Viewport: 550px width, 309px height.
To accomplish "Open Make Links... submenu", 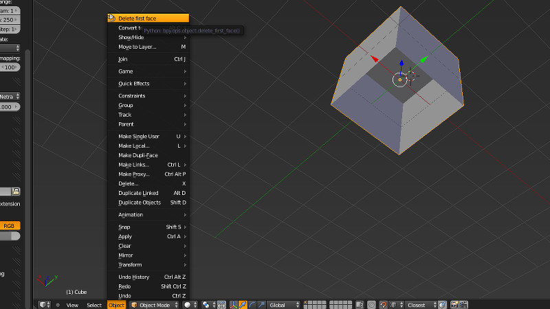I will [x=148, y=165].
